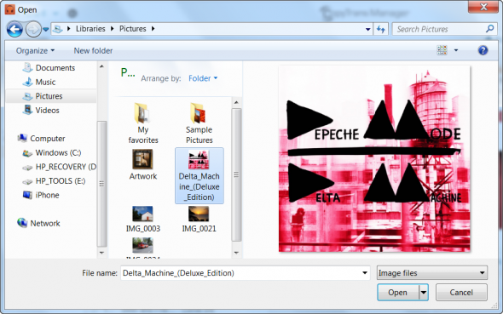Click navigation pane scroll up arrow

[101, 66]
